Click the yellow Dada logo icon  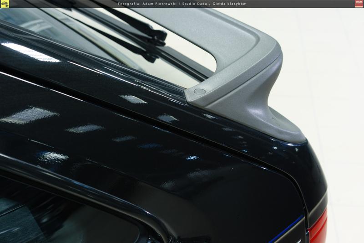click(x=5, y=4)
